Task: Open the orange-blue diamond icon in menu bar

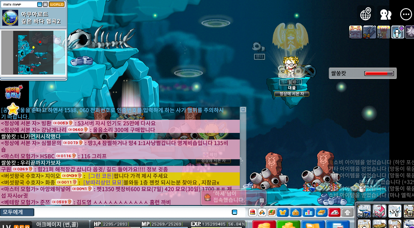Action: [262, 212]
